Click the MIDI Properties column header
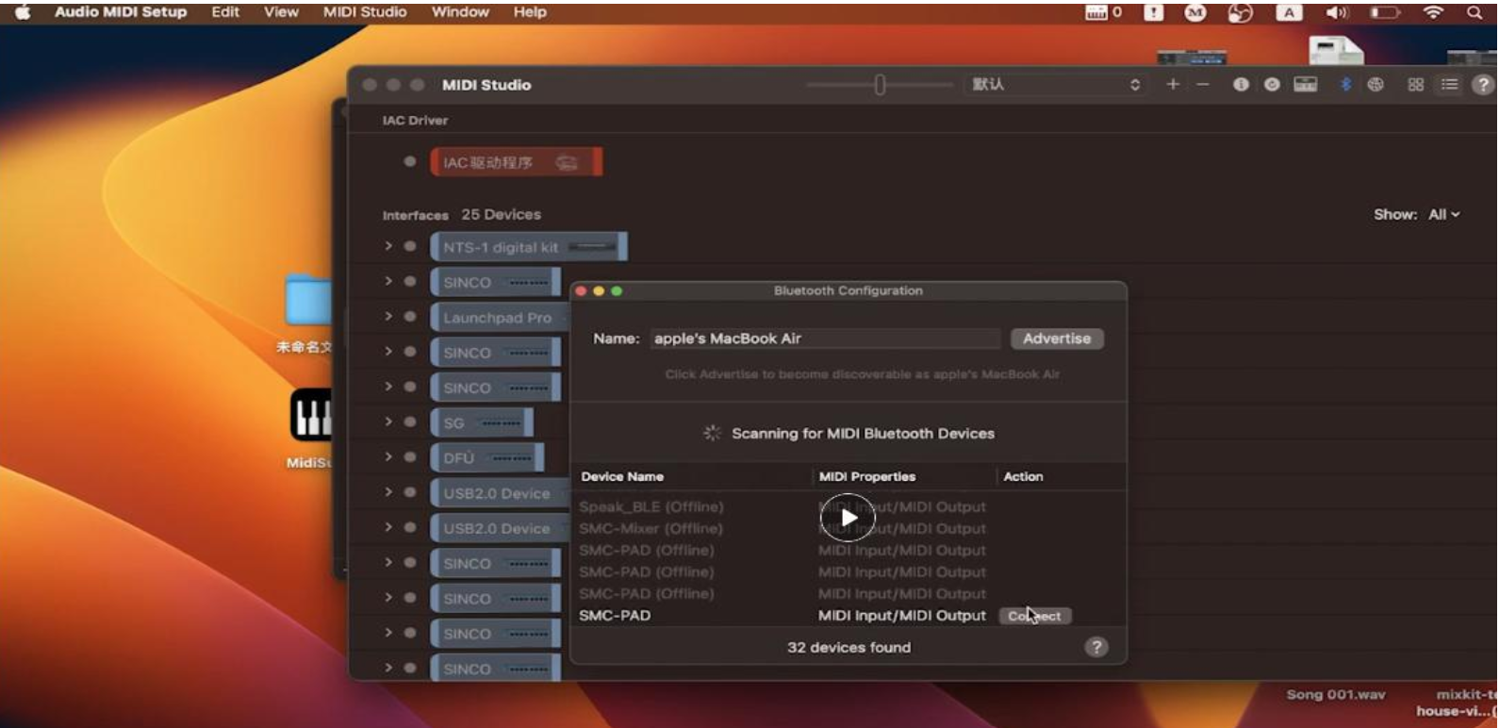This screenshot has width=1499, height=728. (867, 477)
